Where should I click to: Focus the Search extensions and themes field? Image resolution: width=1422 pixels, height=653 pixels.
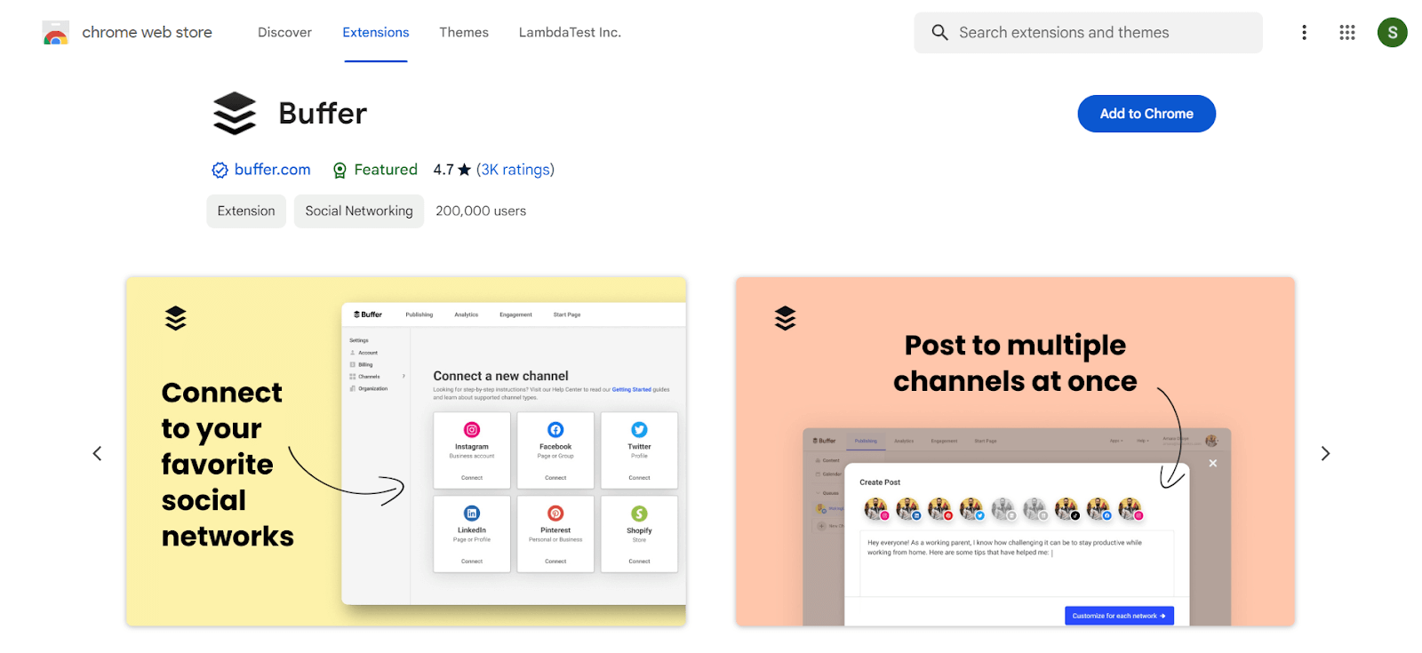click(1088, 33)
